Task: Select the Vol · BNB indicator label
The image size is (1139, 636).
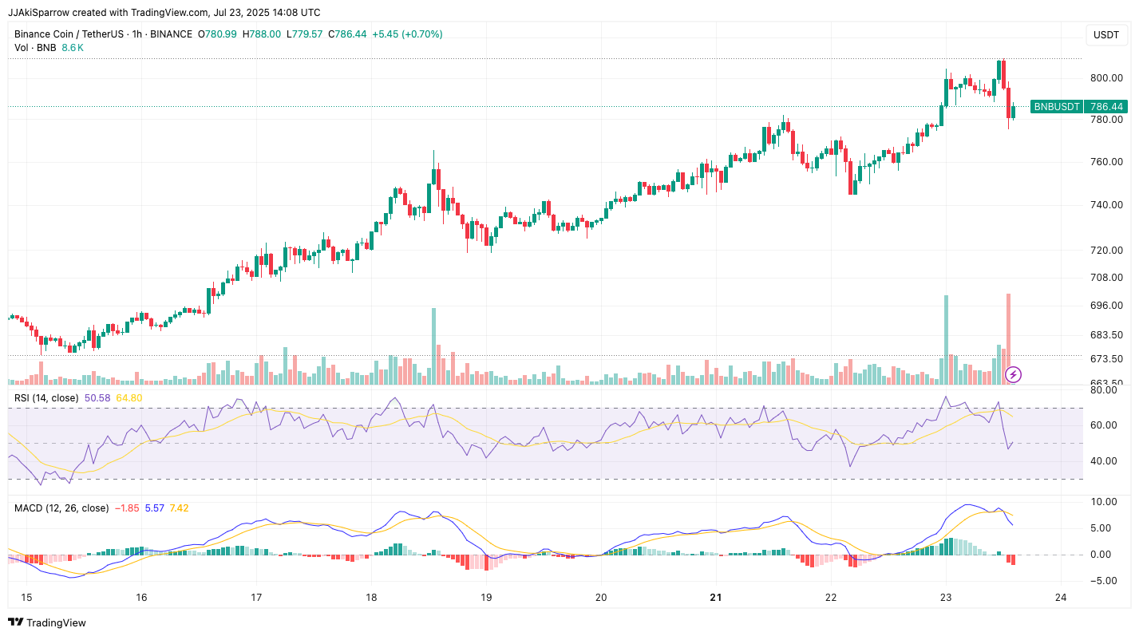Action: click(35, 48)
